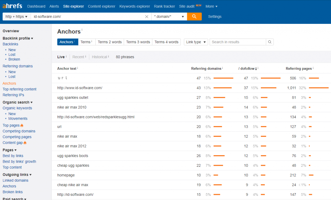Open Backlinks in the sidebar
Image resolution: width=331 pixels, height=200 pixels.
tap(10, 44)
